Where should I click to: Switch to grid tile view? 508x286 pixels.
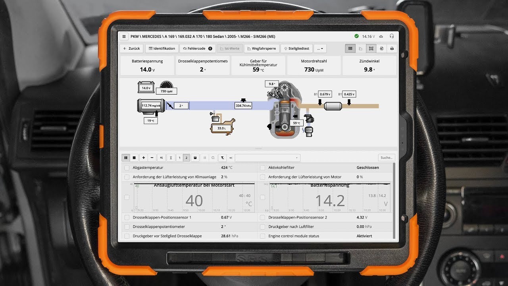[x=350, y=48]
